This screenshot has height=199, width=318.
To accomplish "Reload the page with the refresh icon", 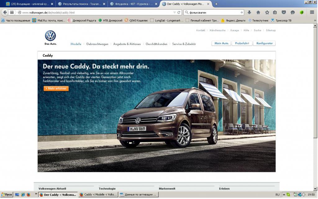I will [179, 12].
